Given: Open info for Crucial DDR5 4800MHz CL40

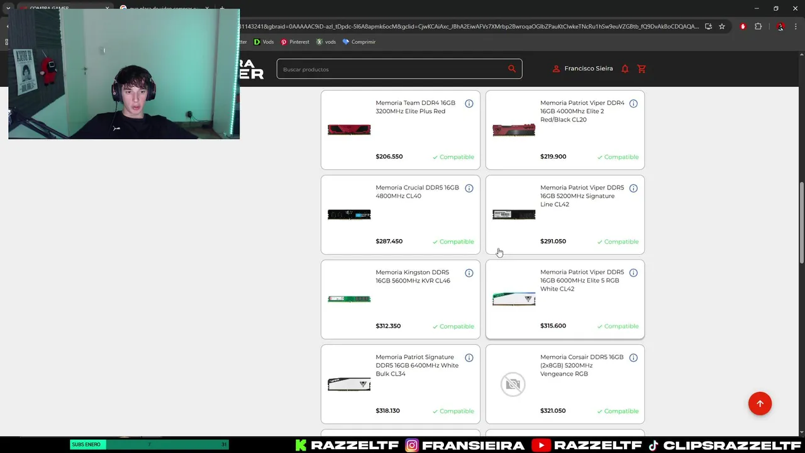Looking at the screenshot, I should pos(469,188).
